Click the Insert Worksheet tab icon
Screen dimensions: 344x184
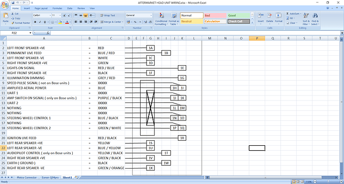point(76,178)
